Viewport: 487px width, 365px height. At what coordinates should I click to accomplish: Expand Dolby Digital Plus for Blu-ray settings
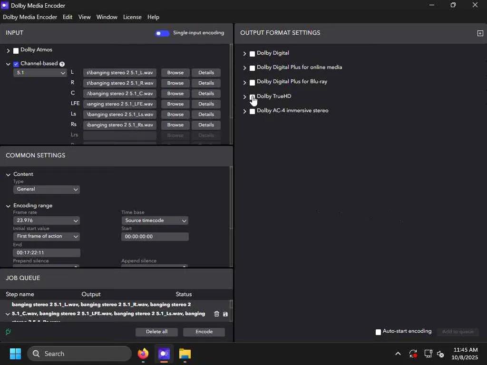click(245, 83)
